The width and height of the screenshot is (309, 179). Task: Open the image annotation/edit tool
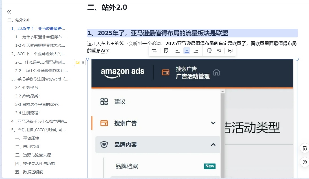point(166,51)
